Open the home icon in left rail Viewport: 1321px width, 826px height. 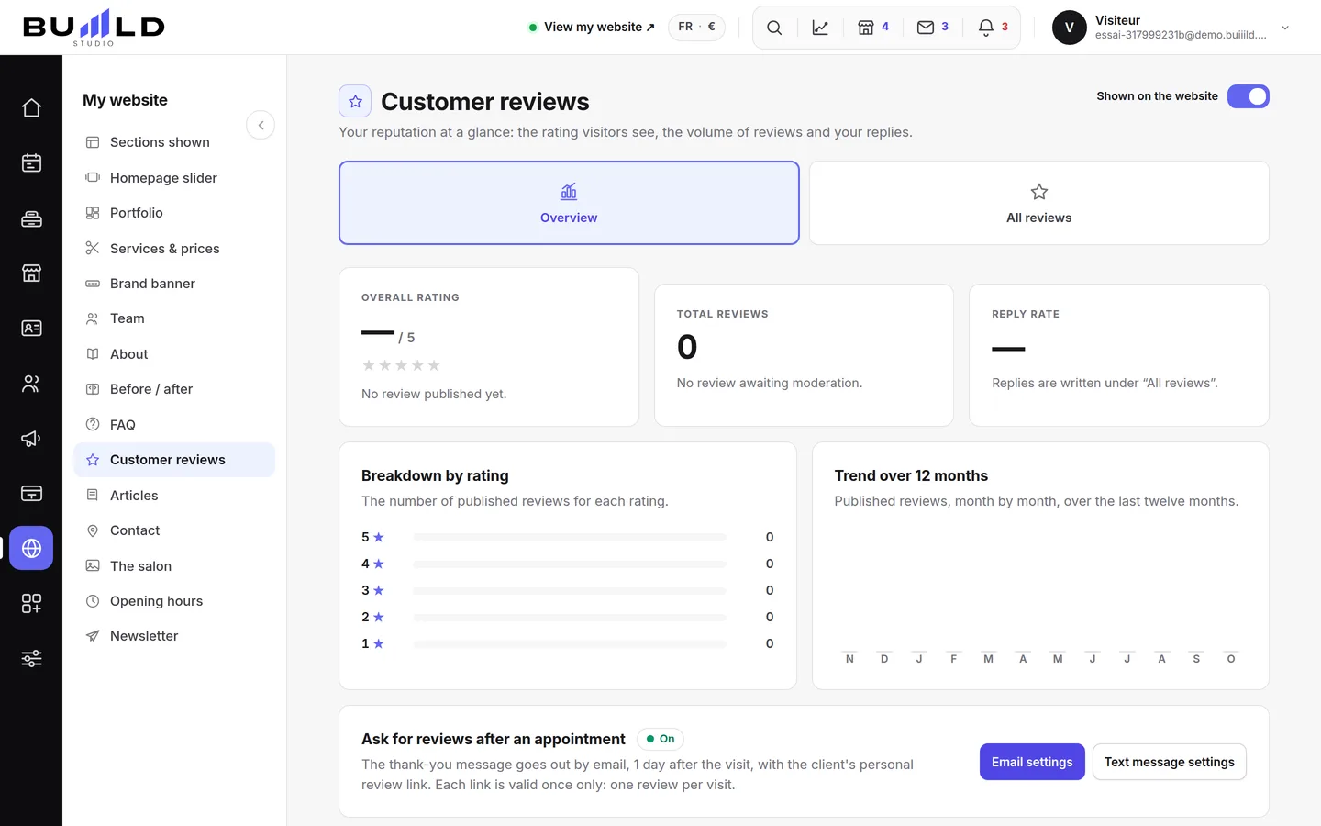[31, 108]
